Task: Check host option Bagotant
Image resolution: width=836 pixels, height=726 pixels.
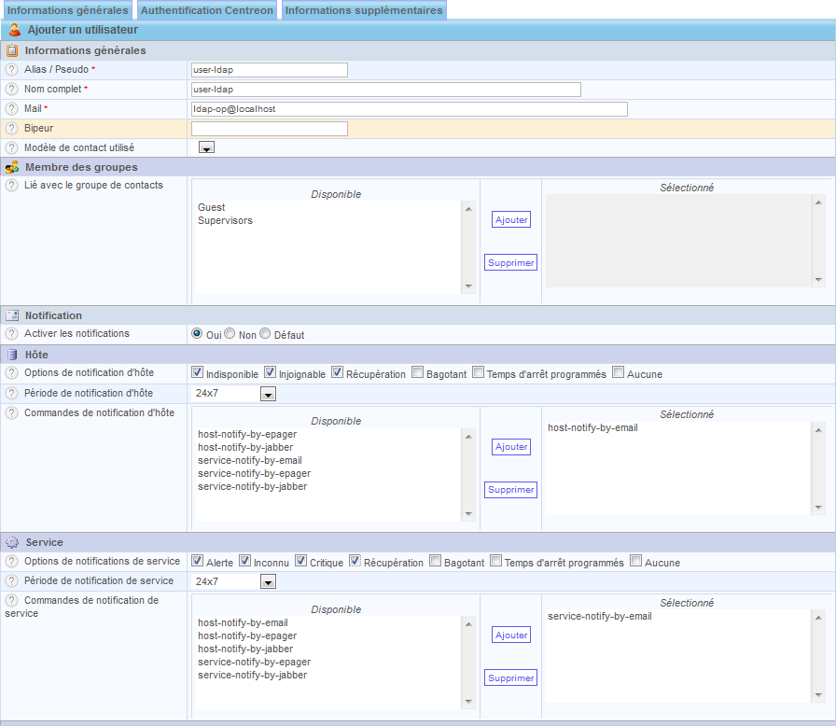Action: [417, 372]
